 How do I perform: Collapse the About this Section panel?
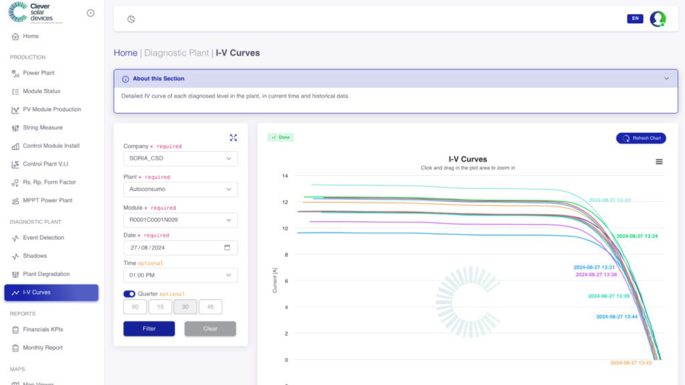click(666, 79)
